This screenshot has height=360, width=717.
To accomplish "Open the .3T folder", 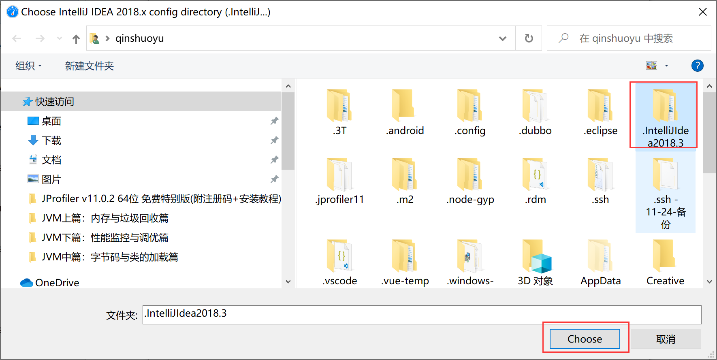I will point(339,111).
